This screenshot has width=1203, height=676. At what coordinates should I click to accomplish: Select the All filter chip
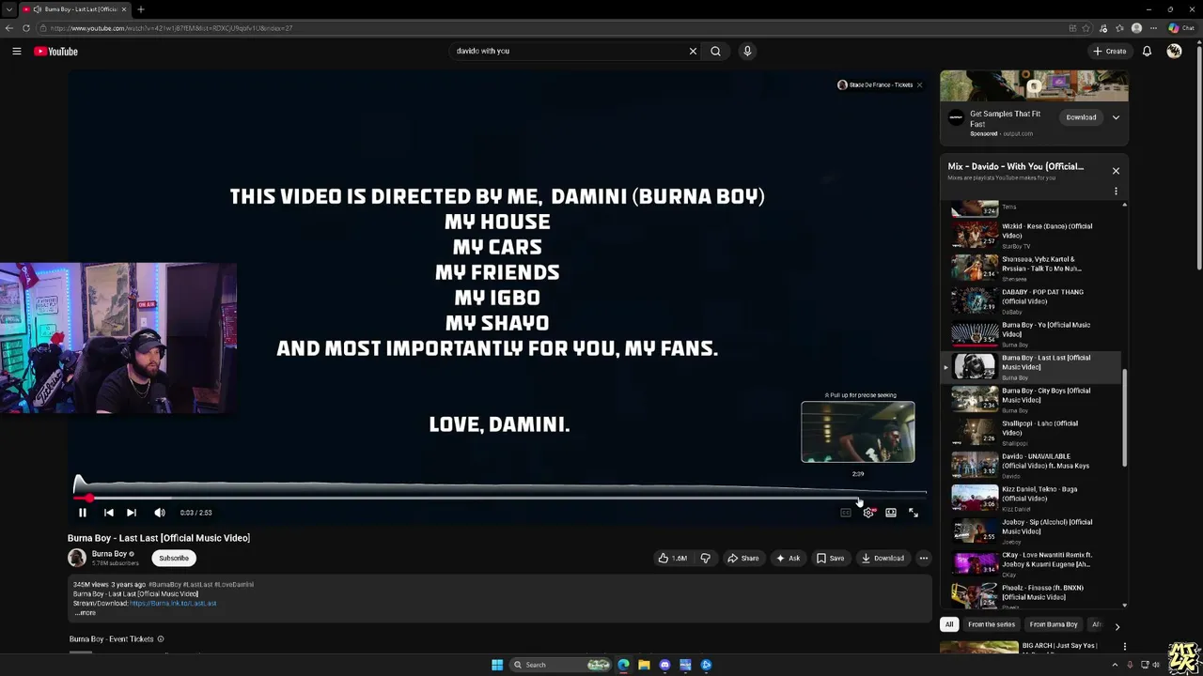pos(949,624)
